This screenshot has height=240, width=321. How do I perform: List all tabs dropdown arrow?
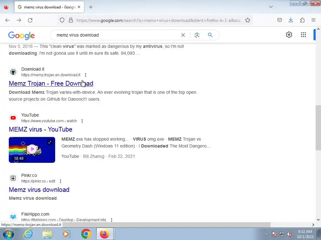point(271,7)
